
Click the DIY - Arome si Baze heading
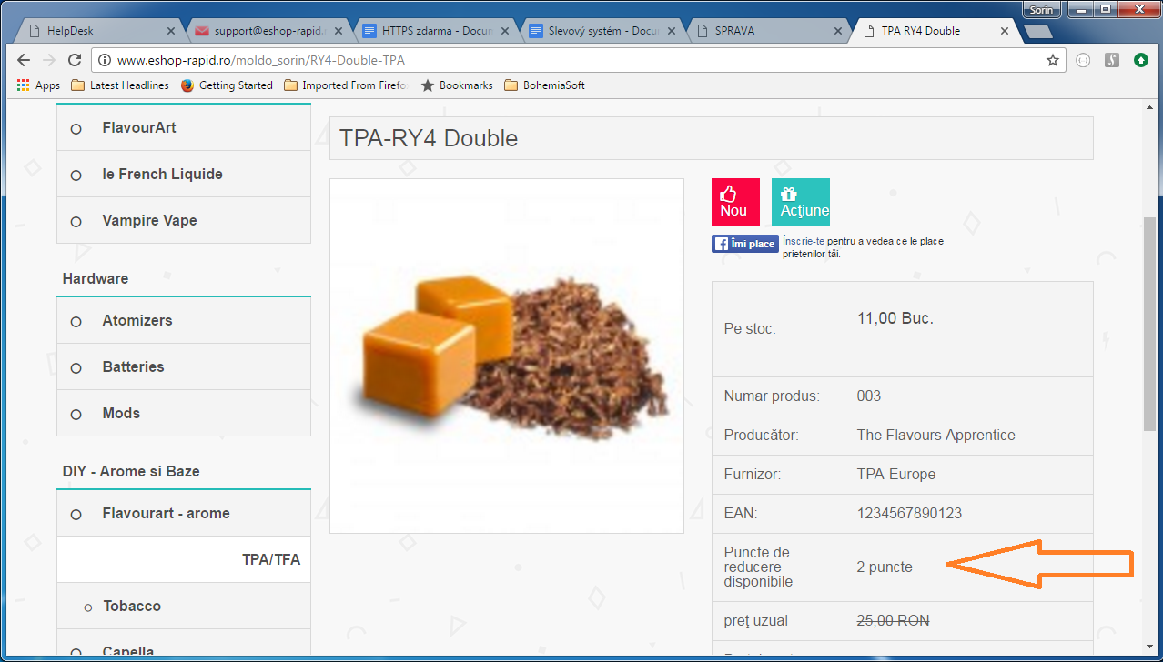tap(131, 471)
